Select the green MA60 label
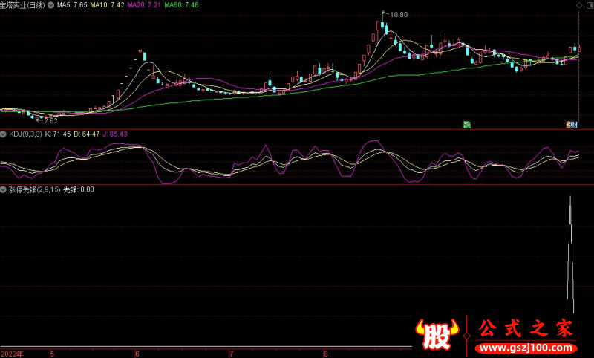Screen dimensions: 594x358 (x=182, y=4)
